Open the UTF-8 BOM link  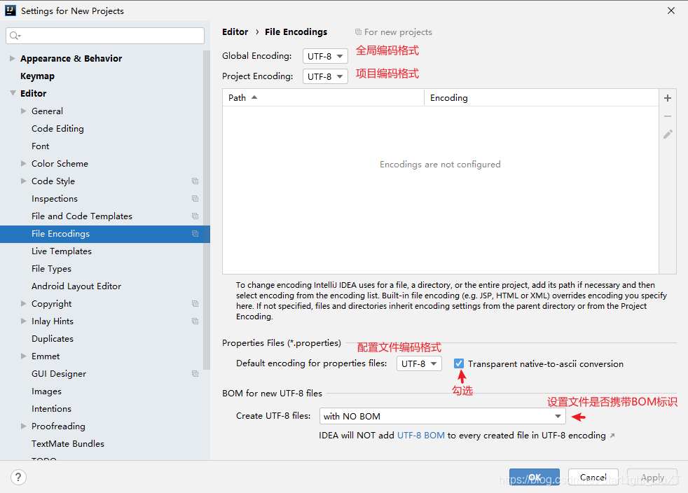(421, 436)
